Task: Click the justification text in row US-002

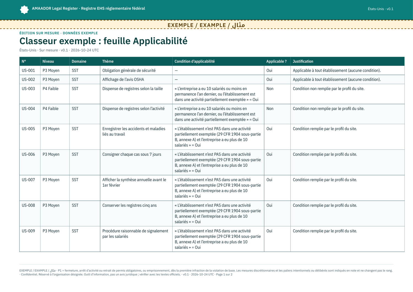Action: pyautogui.click(x=337, y=80)
